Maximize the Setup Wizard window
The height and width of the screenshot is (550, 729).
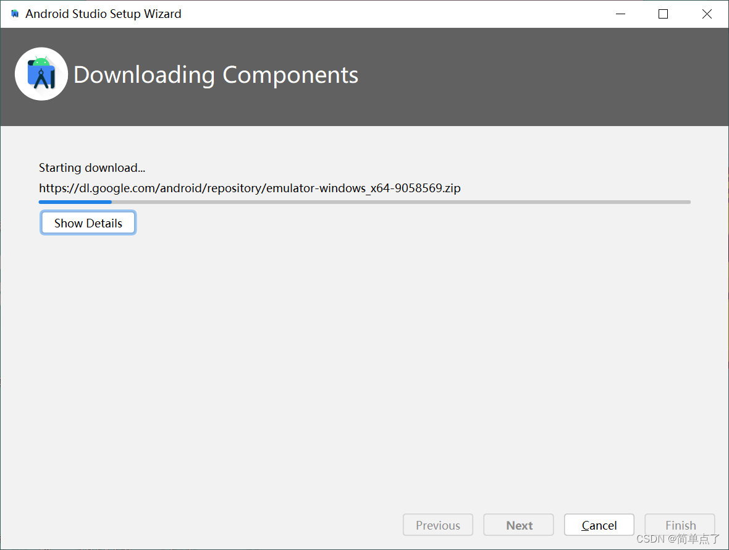point(663,13)
